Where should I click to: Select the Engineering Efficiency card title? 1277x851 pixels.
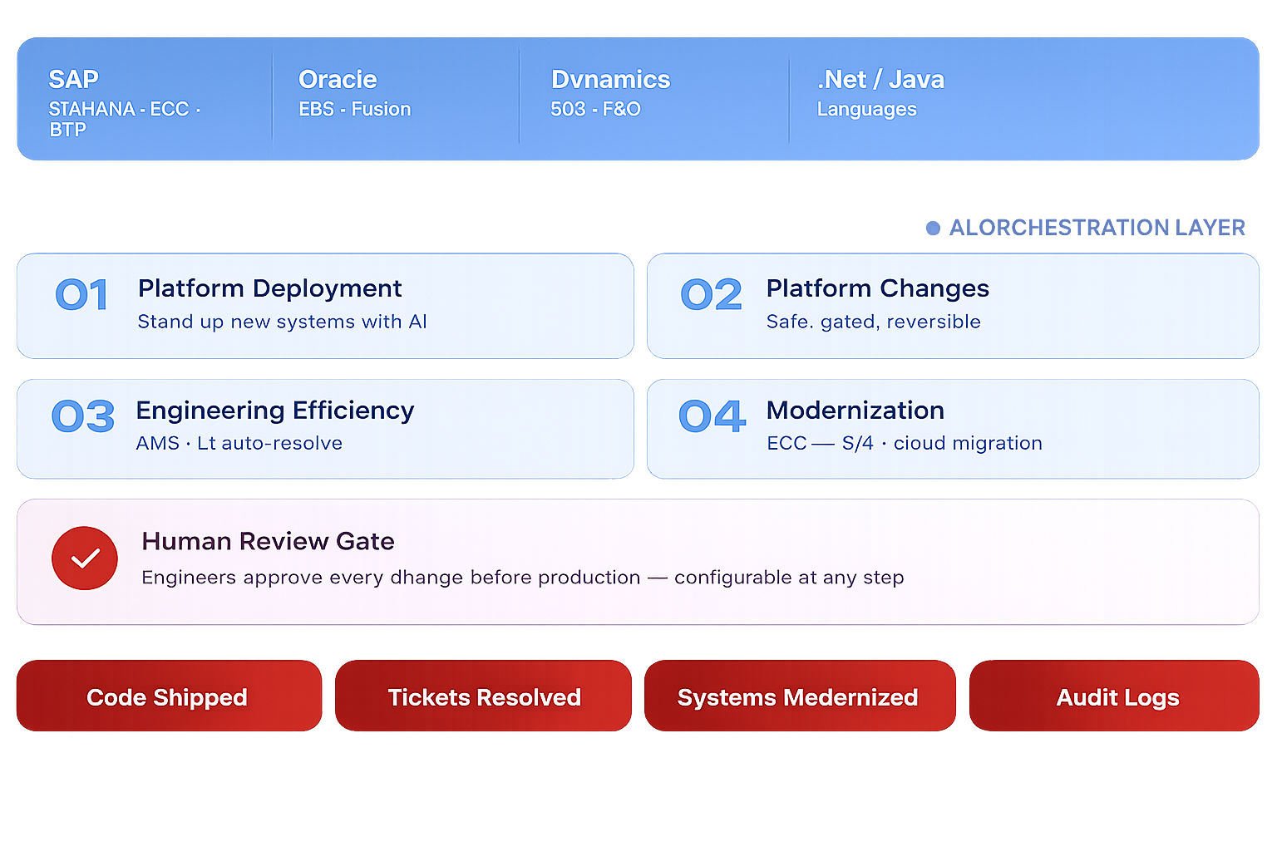pyautogui.click(x=275, y=411)
